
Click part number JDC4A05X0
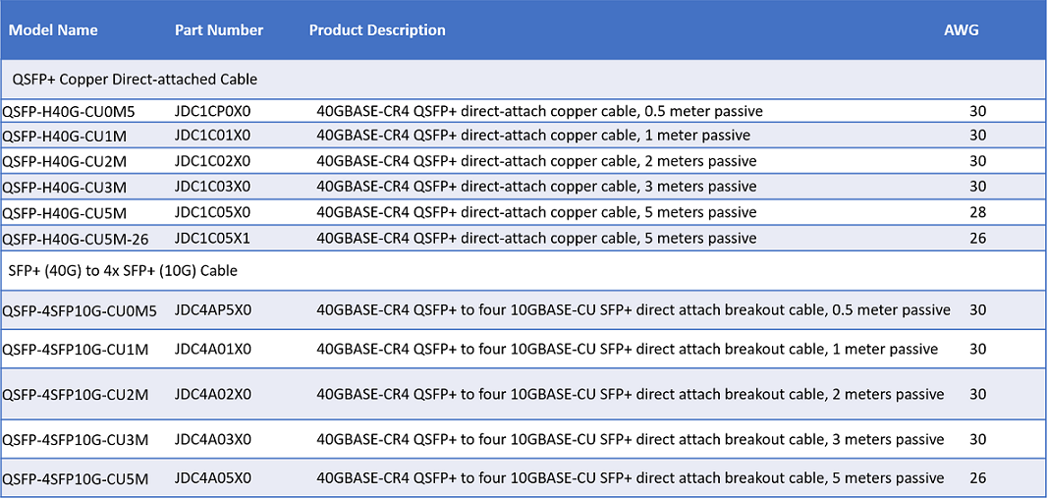point(212,478)
